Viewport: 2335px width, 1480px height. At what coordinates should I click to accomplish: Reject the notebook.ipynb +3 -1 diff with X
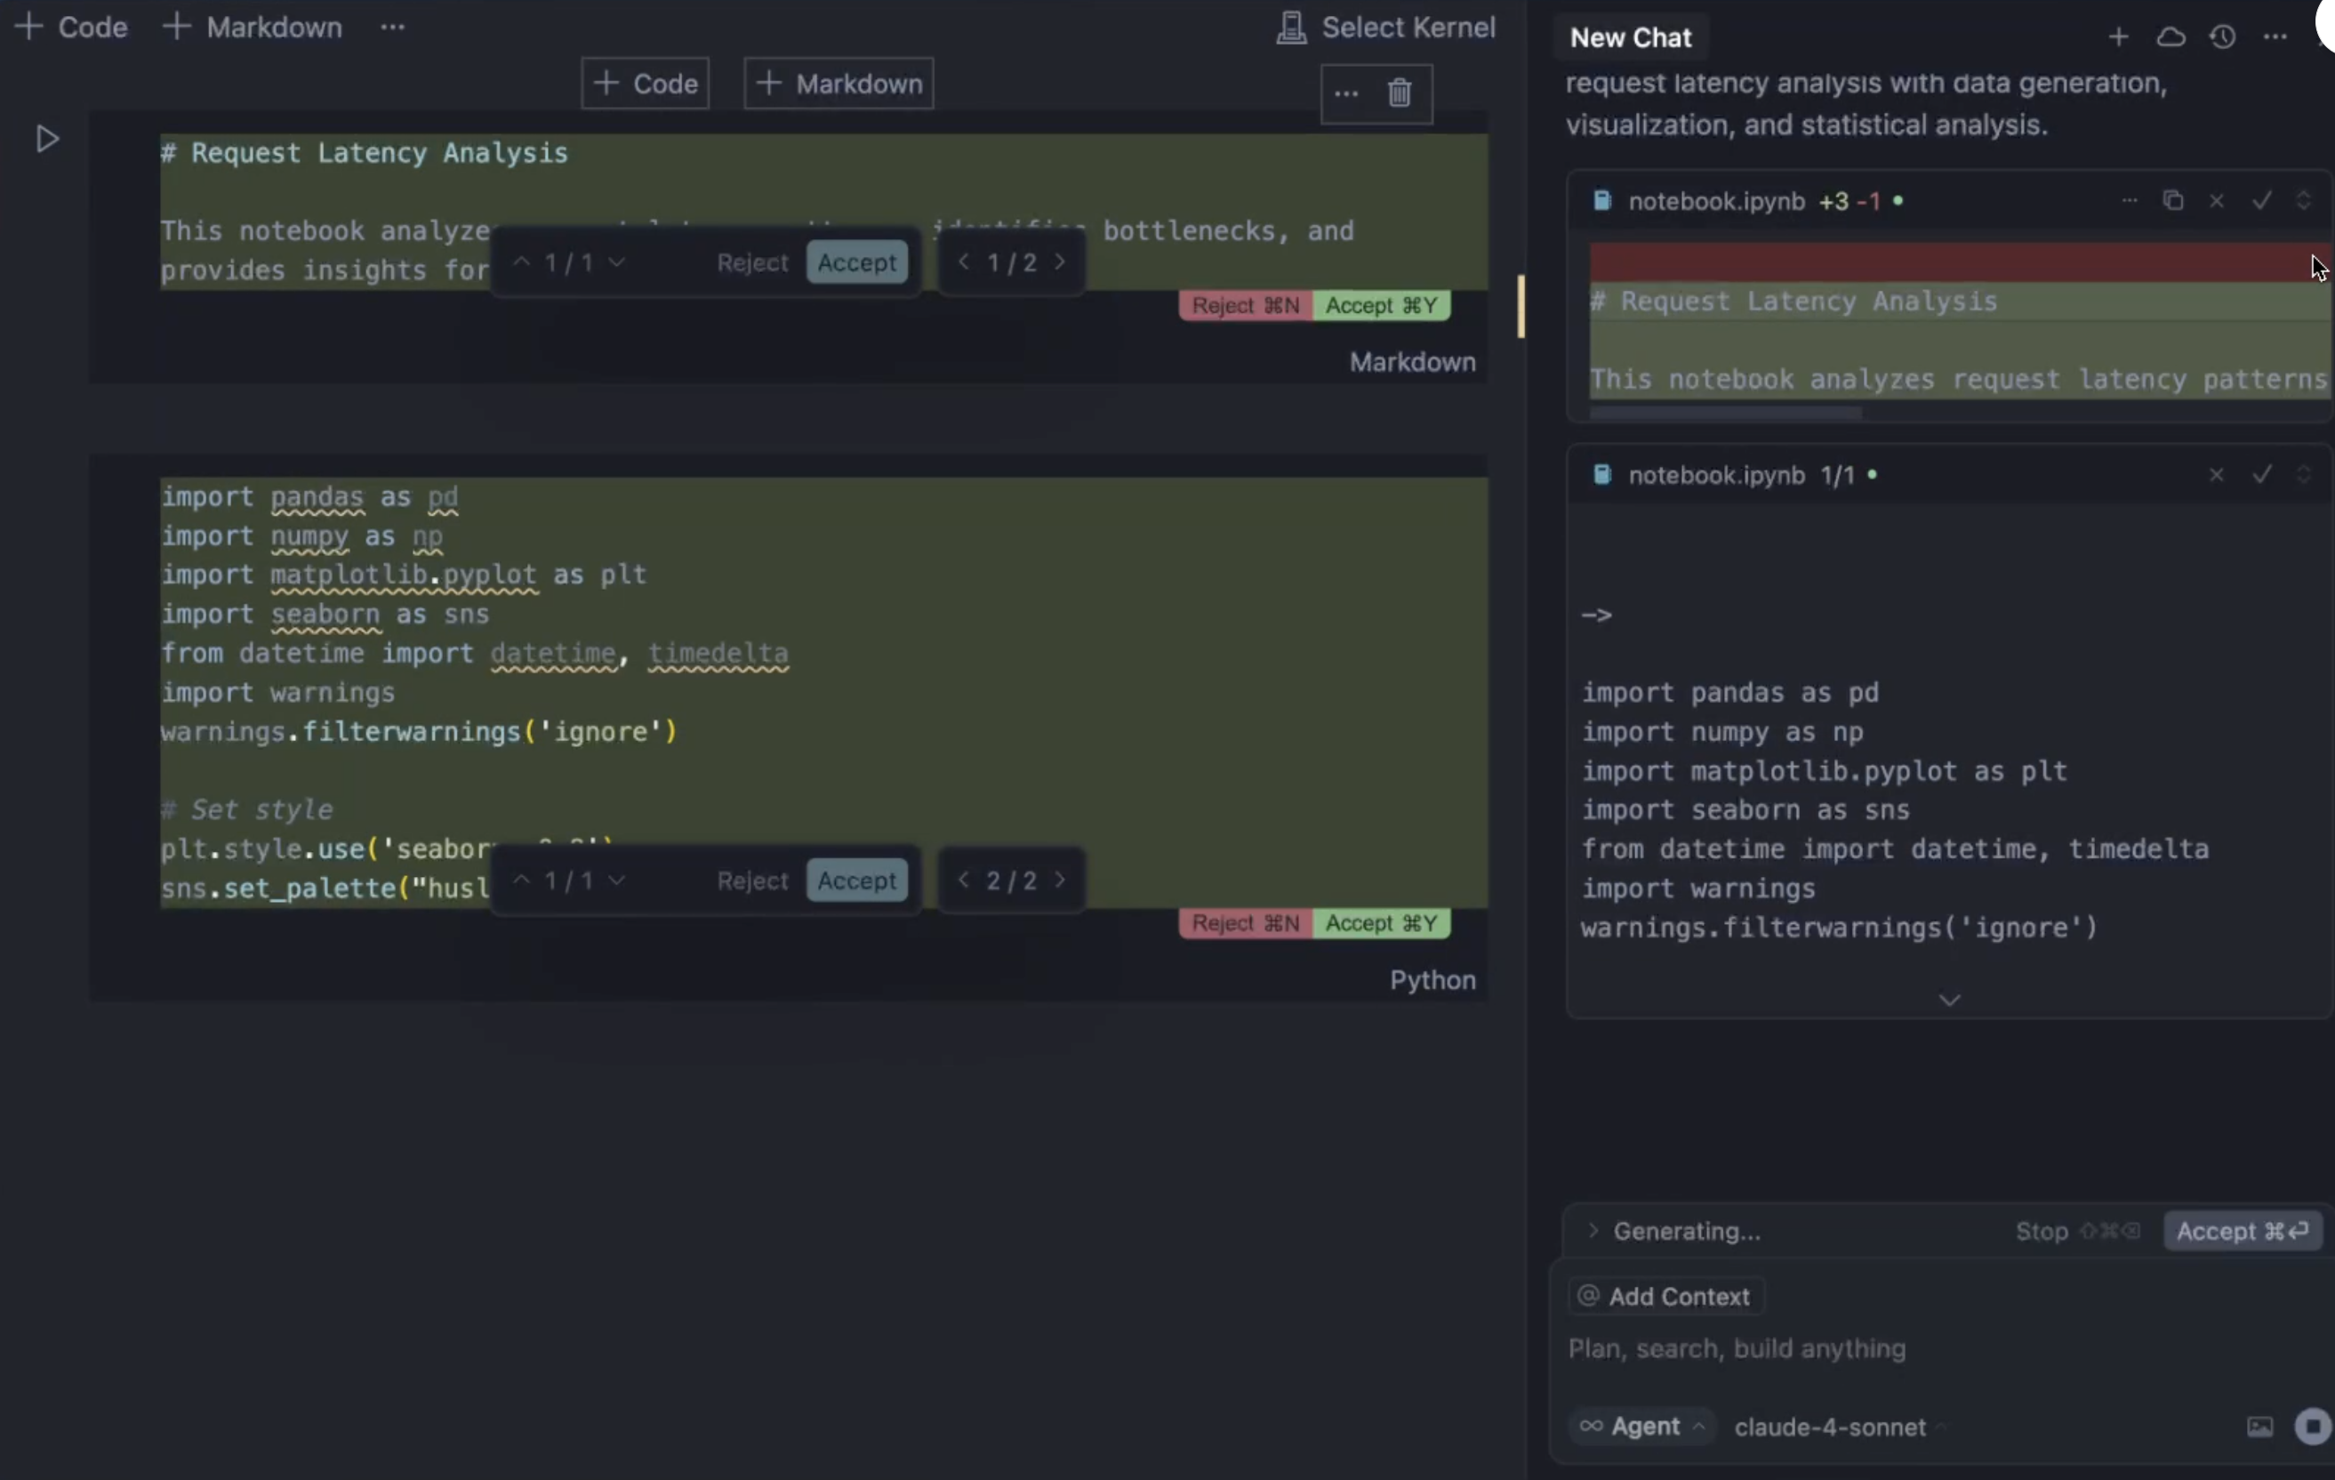(x=2217, y=201)
